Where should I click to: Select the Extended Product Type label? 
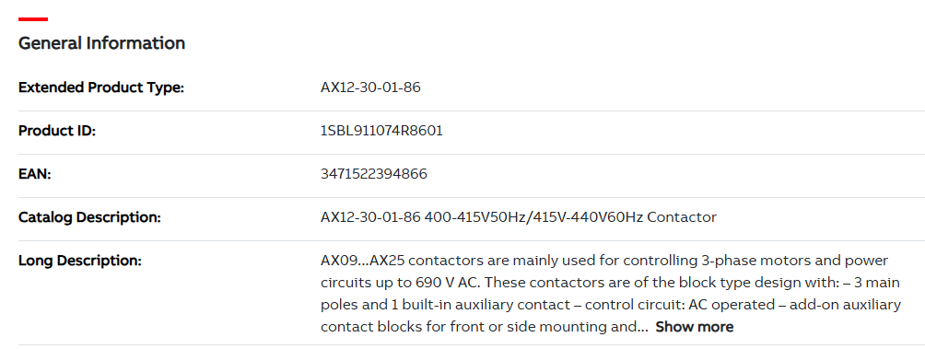[x=101, y=87]
